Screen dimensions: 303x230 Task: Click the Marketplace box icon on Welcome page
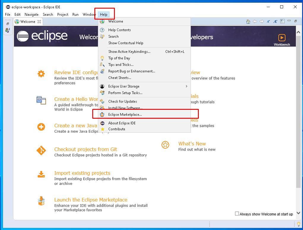(x=41, y=201)
